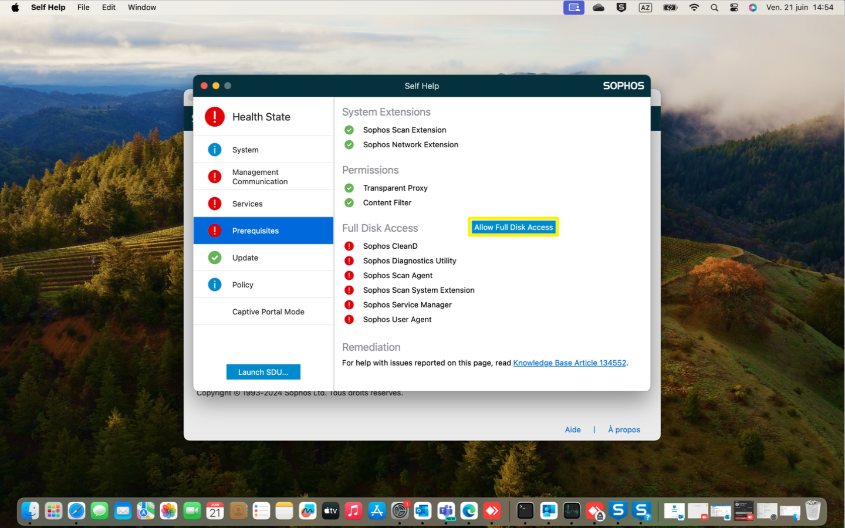Select the Prerequisites sidebar item
The width and height of the screenshot is (845, 528).
coord(263,231)
